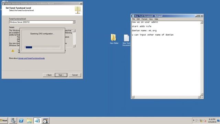Click Notepad vertical scrollbar down arrow
This screenshot has width=220, height=124.
[x=202, y=94]
